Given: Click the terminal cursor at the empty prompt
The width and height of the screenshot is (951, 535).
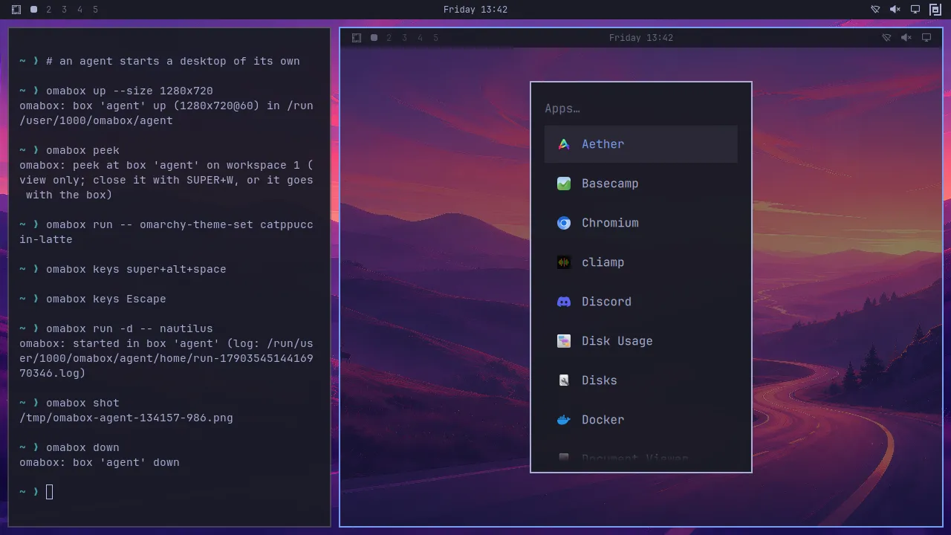Looking at the screenshot, I should point(50,492).
